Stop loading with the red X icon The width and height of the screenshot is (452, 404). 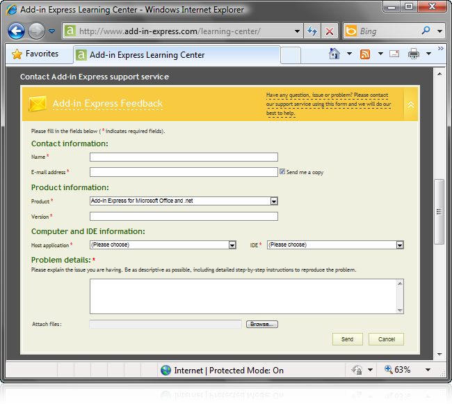(330, 31)
